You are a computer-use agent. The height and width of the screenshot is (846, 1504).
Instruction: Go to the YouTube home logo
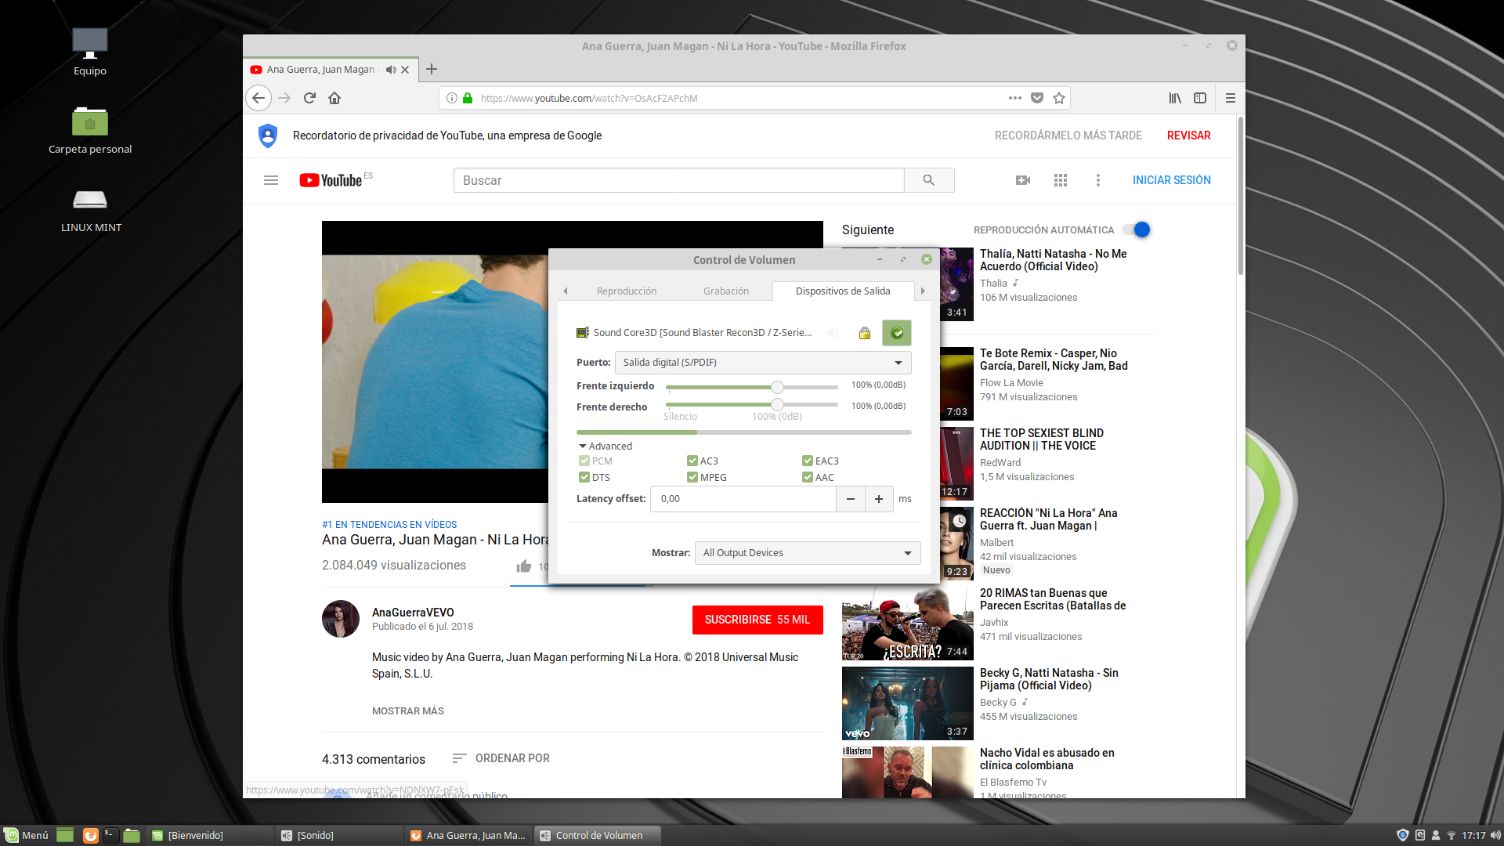pos(331,180)
